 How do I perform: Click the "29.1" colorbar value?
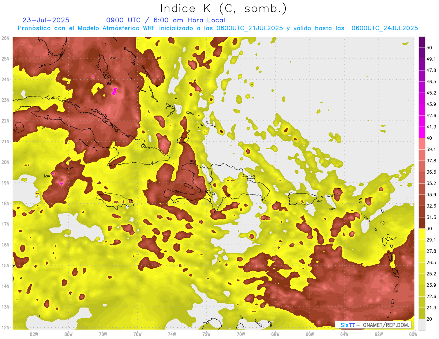pos(432,240)
